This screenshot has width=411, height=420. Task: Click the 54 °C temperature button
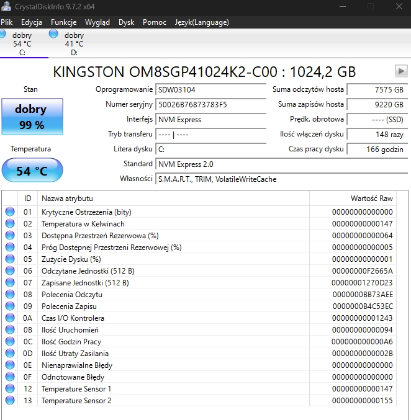tap(32, 171)
